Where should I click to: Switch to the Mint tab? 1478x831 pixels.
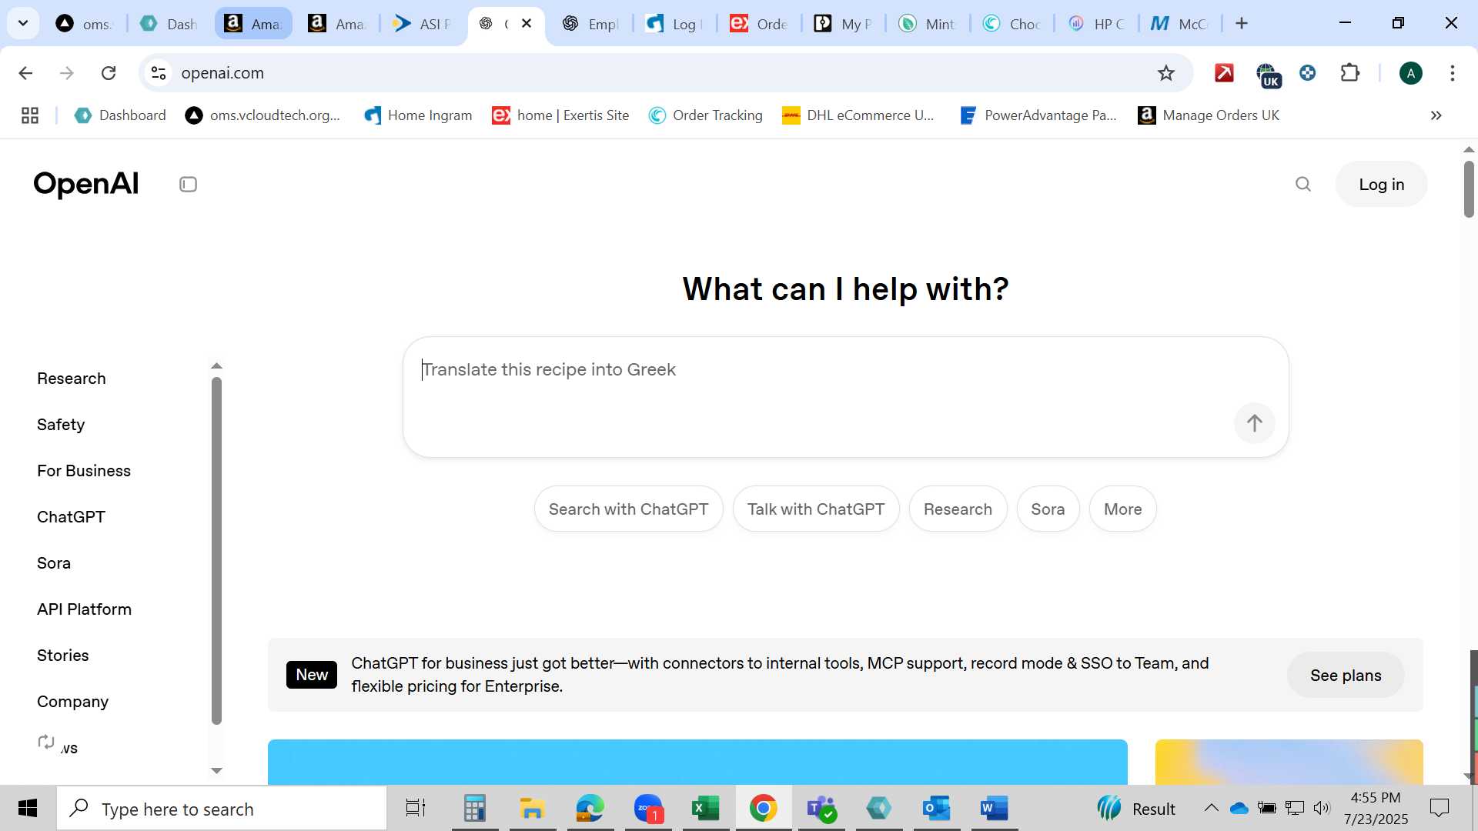pos(928,24)
